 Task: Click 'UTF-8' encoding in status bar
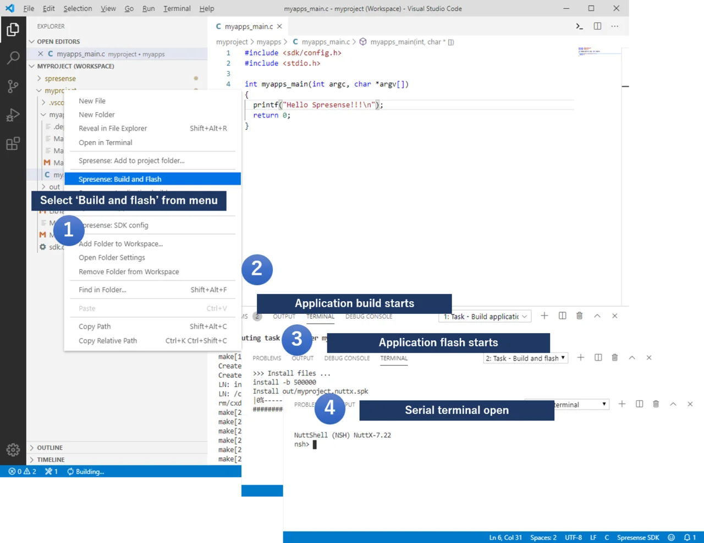point(573,538)
